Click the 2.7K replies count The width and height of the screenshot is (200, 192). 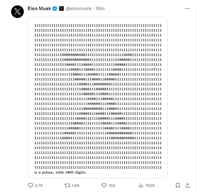pos(39,186)
